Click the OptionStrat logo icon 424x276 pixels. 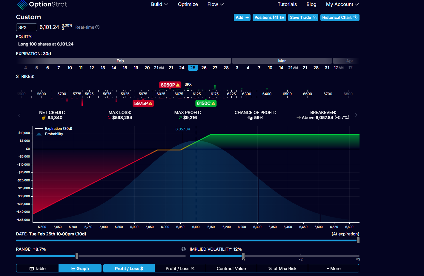(22, 4)
